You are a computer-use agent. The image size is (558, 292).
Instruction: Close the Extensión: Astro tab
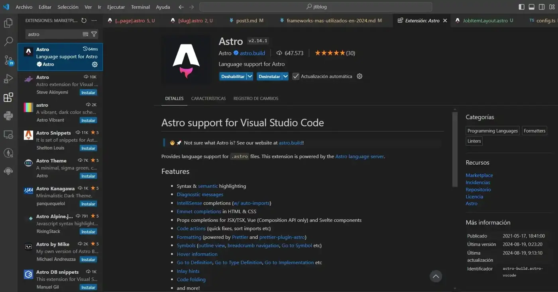pos(445,21)
